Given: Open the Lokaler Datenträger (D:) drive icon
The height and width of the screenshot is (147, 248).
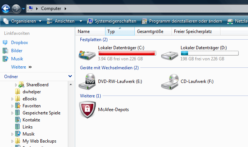Looking at the screenshot, I should (x=170, y=56).
